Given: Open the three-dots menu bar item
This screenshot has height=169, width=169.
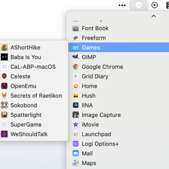Looking at the screenshot, I should pos(122,5).
